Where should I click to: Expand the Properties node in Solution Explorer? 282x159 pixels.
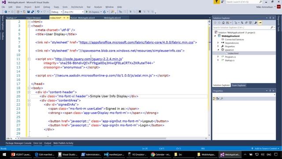(x=218, y=46)
